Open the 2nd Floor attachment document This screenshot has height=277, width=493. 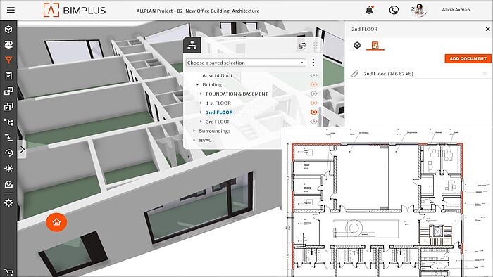388,74
